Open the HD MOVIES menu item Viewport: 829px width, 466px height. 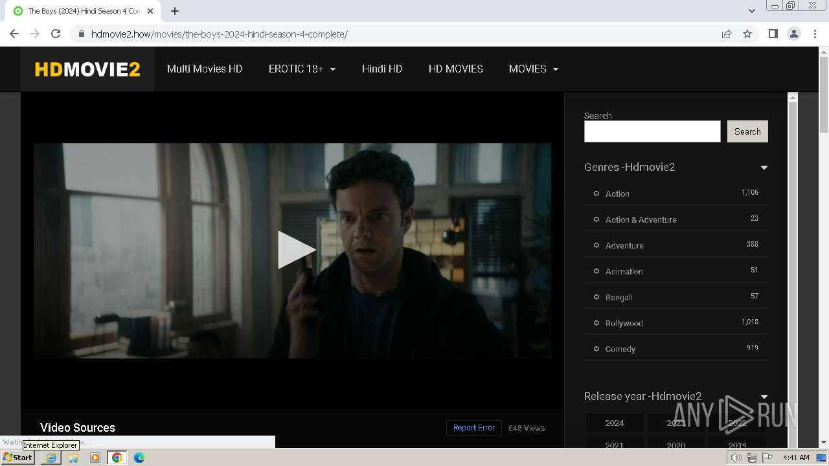(x=456, y=69)
